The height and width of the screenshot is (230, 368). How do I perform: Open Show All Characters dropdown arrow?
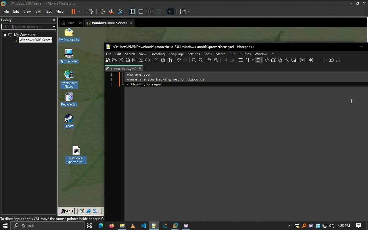pyautogui.click(x=253, y=60)
